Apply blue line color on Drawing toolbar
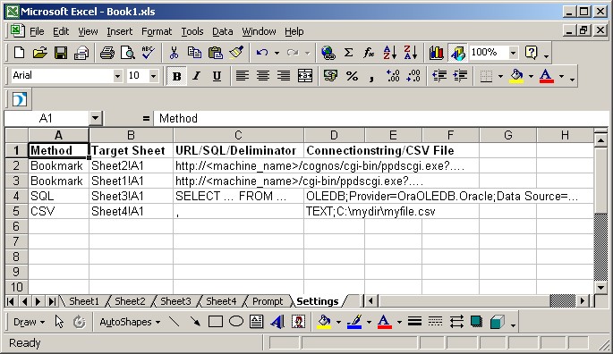 (x=354, y=322)
